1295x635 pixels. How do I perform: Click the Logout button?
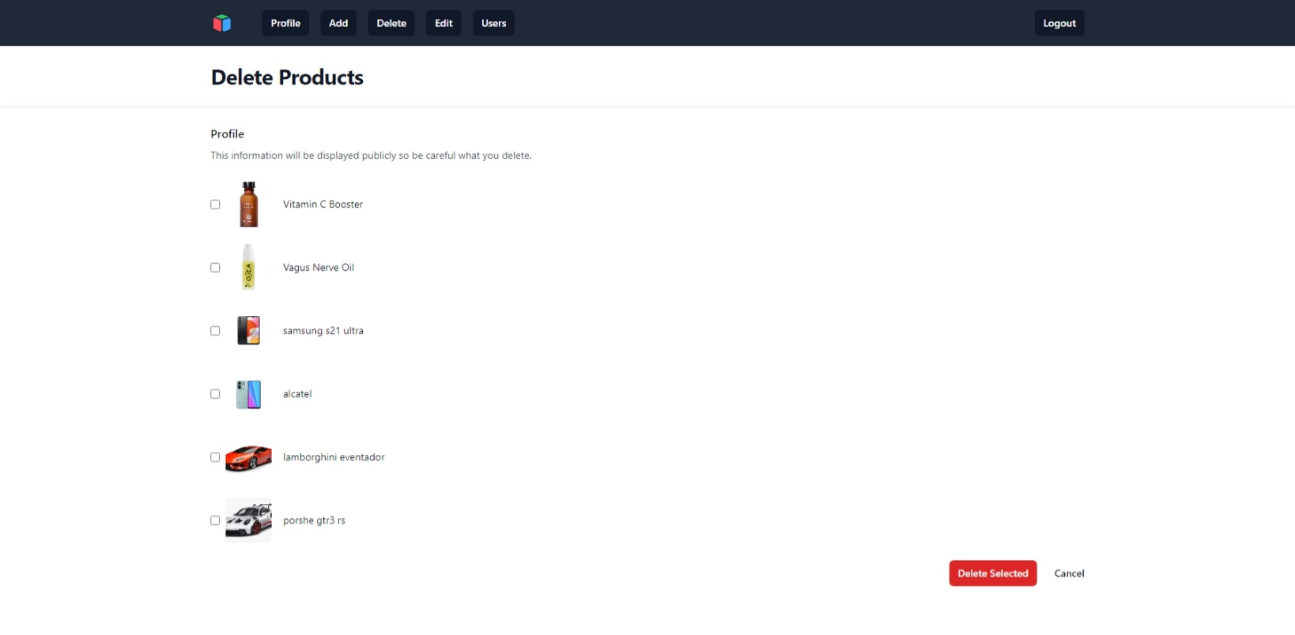pyautogui.click(x=1059, y=23)
